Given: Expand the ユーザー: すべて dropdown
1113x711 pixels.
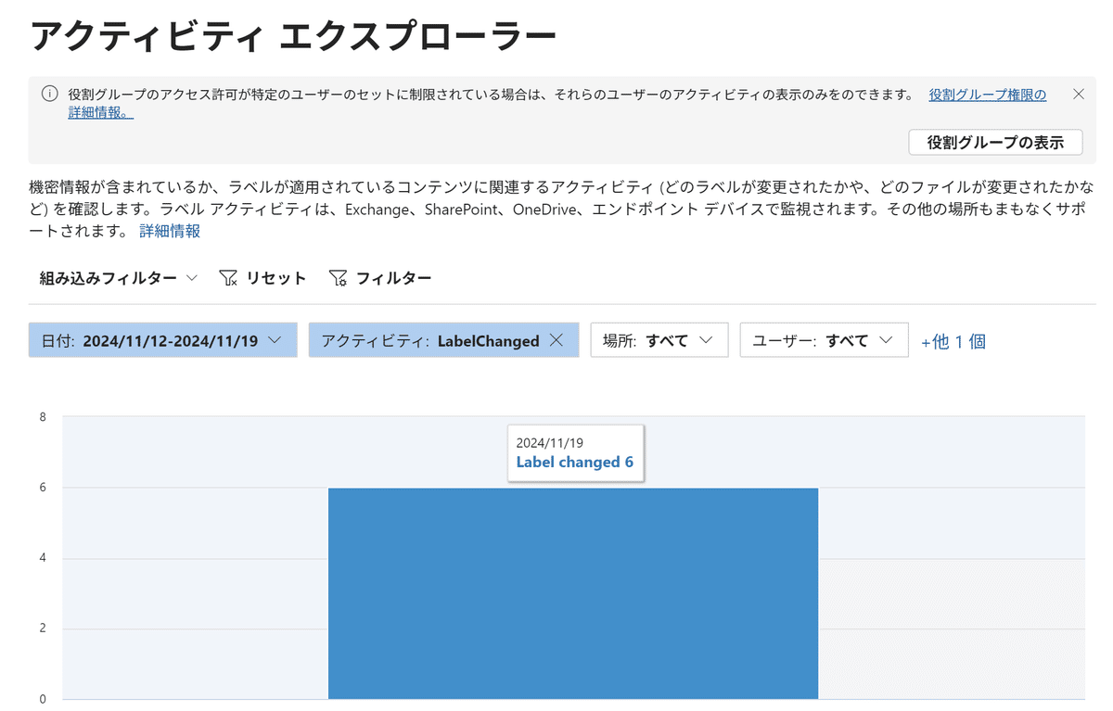Looking at the screenshot, I should [x=824, y=340].
